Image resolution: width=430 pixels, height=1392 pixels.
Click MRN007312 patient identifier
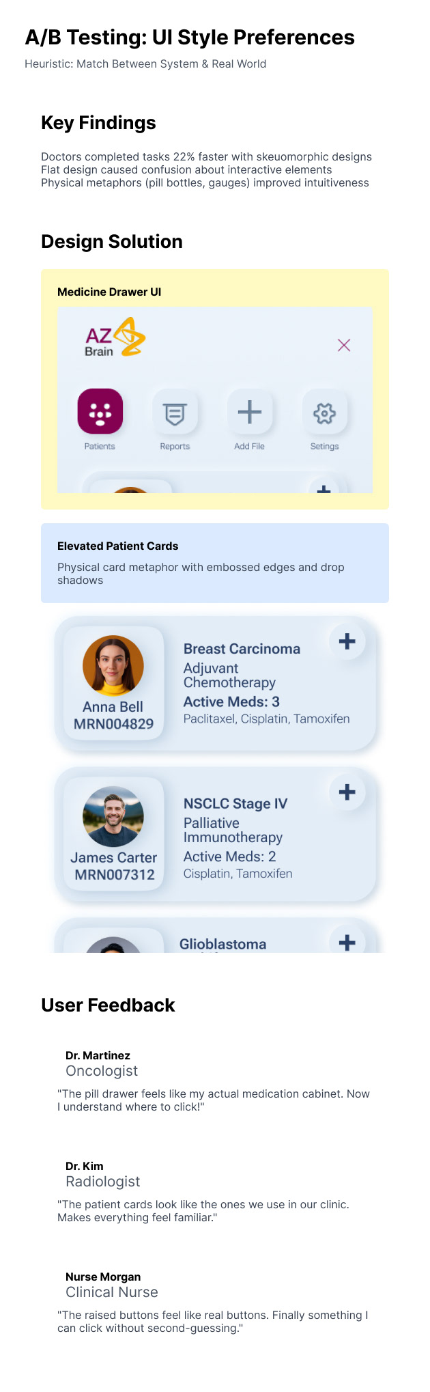[x=115, y=874]
